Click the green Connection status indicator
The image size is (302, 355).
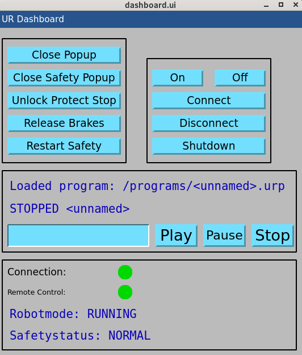[x=125, y=272]
